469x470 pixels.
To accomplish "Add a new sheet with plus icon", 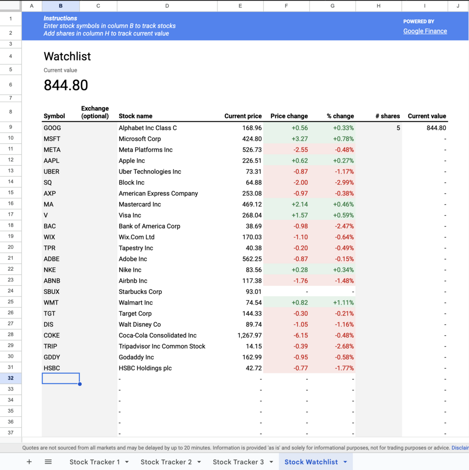I will pyautogui.click(x=29, y=462).
